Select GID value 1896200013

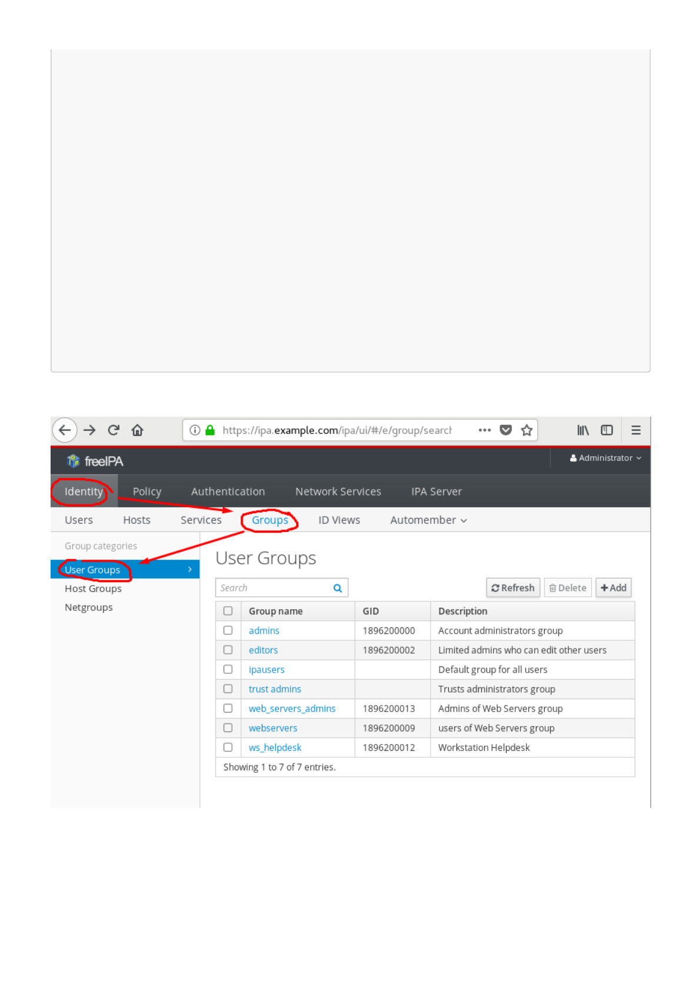click(x=389, y=709)
